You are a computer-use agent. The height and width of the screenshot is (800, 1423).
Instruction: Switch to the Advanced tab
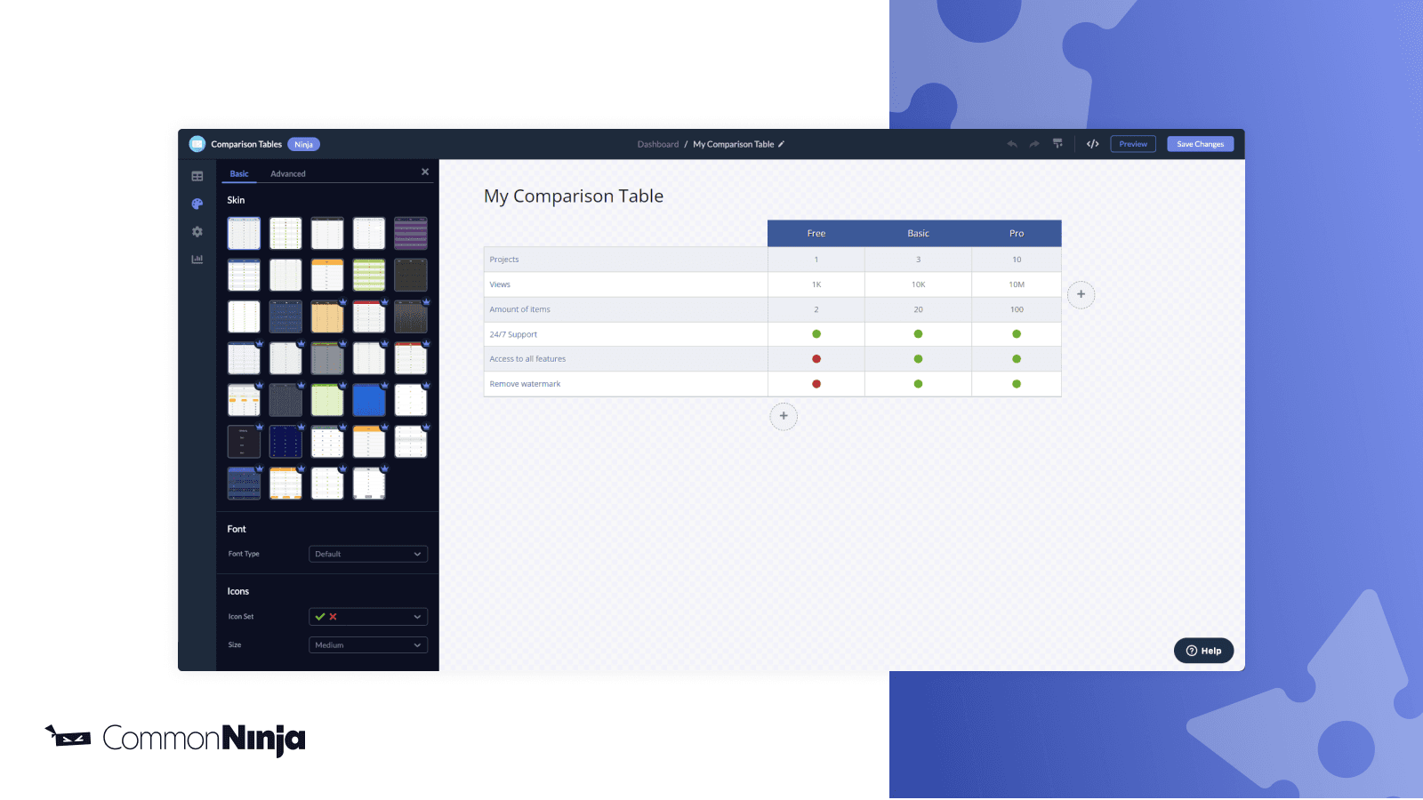pyautogui.click(x=288, y=174)
